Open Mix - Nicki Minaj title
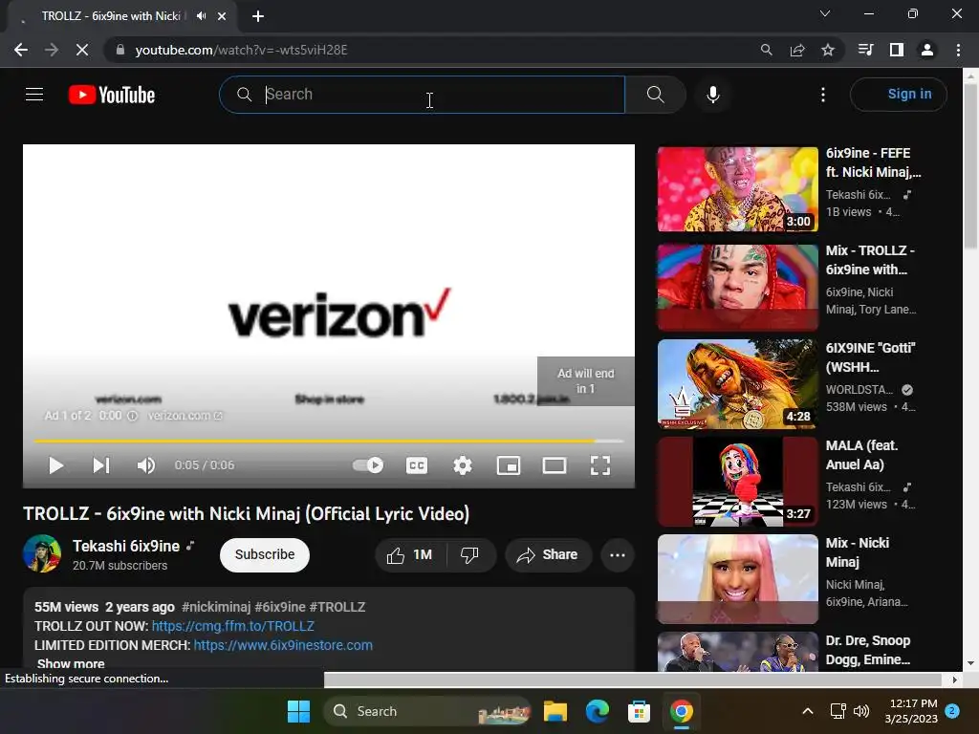 coord(858,552)
